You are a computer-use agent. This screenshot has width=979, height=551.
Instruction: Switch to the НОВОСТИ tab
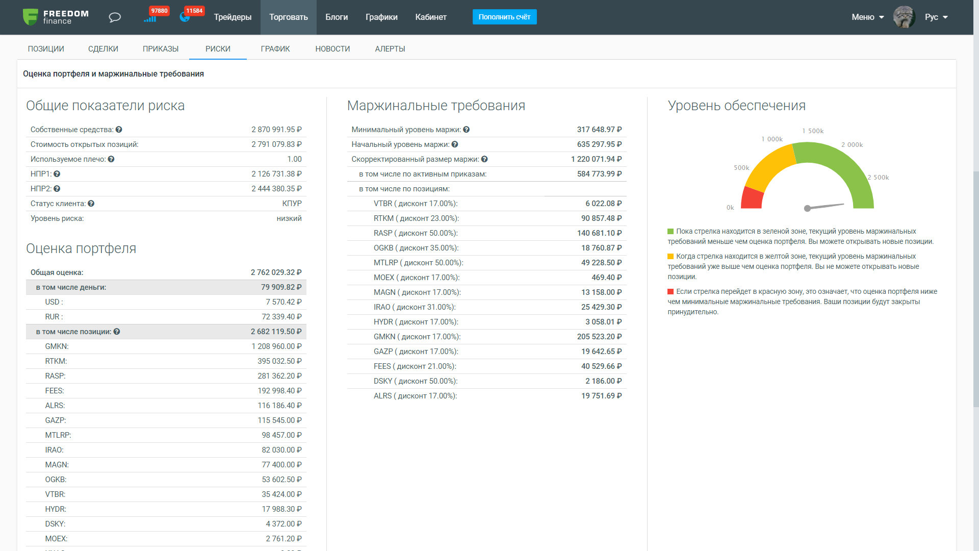(332, 49)
